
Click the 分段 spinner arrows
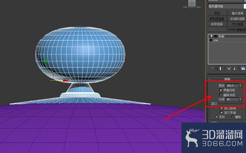point(241,99)
